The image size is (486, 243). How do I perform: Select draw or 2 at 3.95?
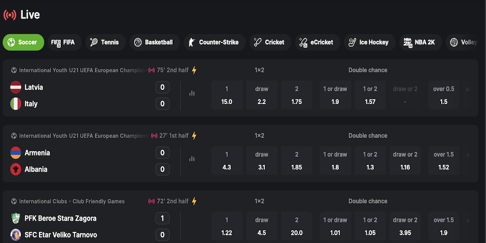coord(405,226)
